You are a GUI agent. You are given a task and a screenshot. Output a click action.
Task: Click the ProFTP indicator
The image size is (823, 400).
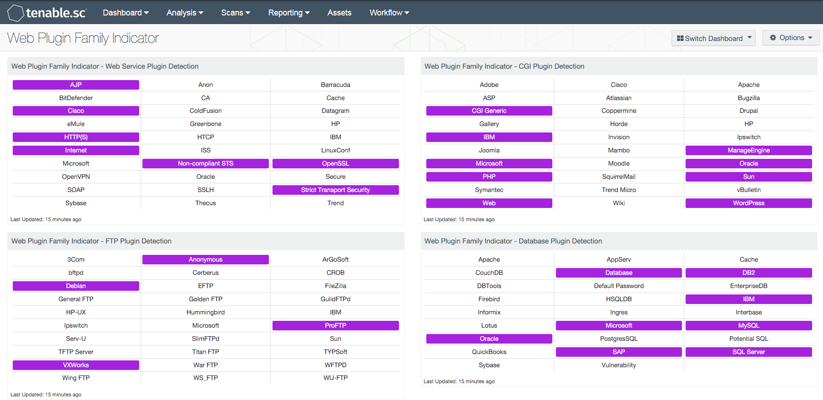[336, 325]
